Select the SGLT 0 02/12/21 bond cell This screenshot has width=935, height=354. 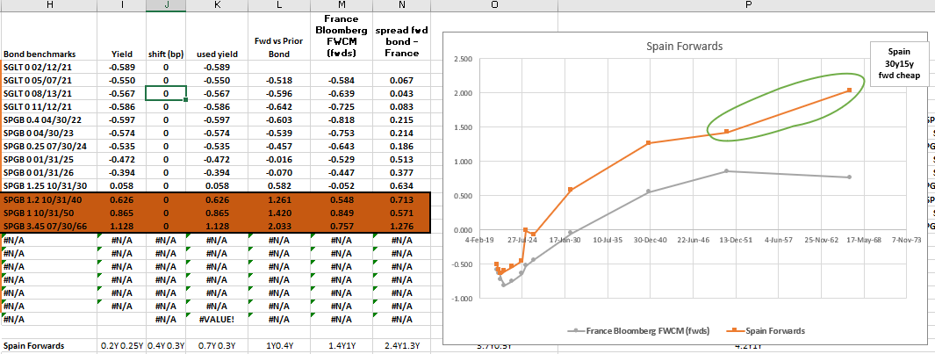pyautogui.click(x=49, y=67)
